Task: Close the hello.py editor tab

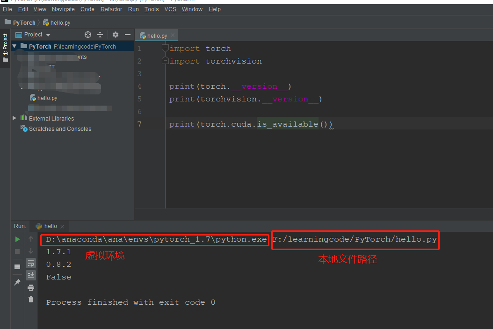Action: coord(173,35)
